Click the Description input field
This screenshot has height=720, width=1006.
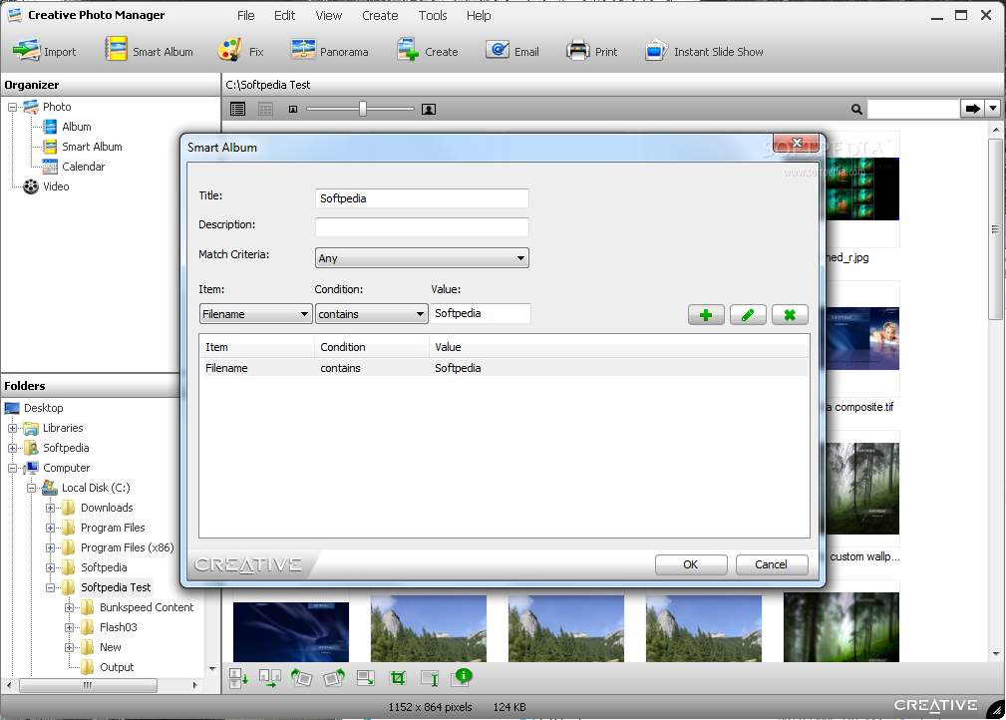pyautogui.click(x=422, y=227)
